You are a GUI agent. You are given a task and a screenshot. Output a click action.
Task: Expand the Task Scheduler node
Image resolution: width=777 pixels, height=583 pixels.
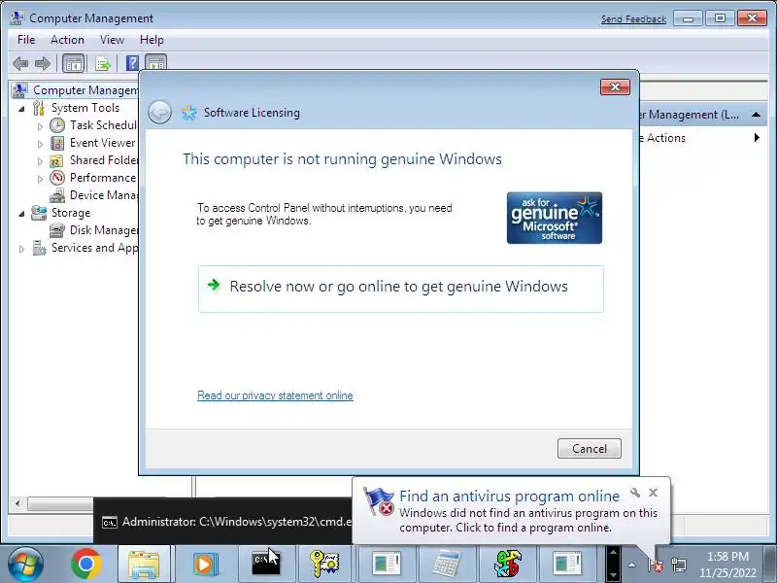pyautogui.click(x=40, y=126)
